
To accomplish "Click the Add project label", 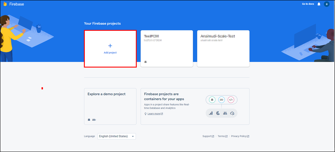I will point(110,53).
